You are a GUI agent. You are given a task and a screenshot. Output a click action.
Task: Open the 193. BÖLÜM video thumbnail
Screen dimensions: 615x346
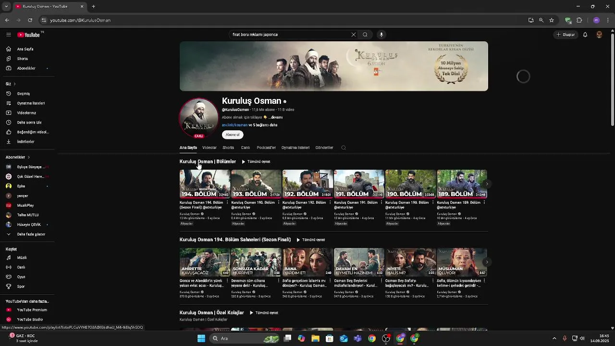click(x=256, y=184)
